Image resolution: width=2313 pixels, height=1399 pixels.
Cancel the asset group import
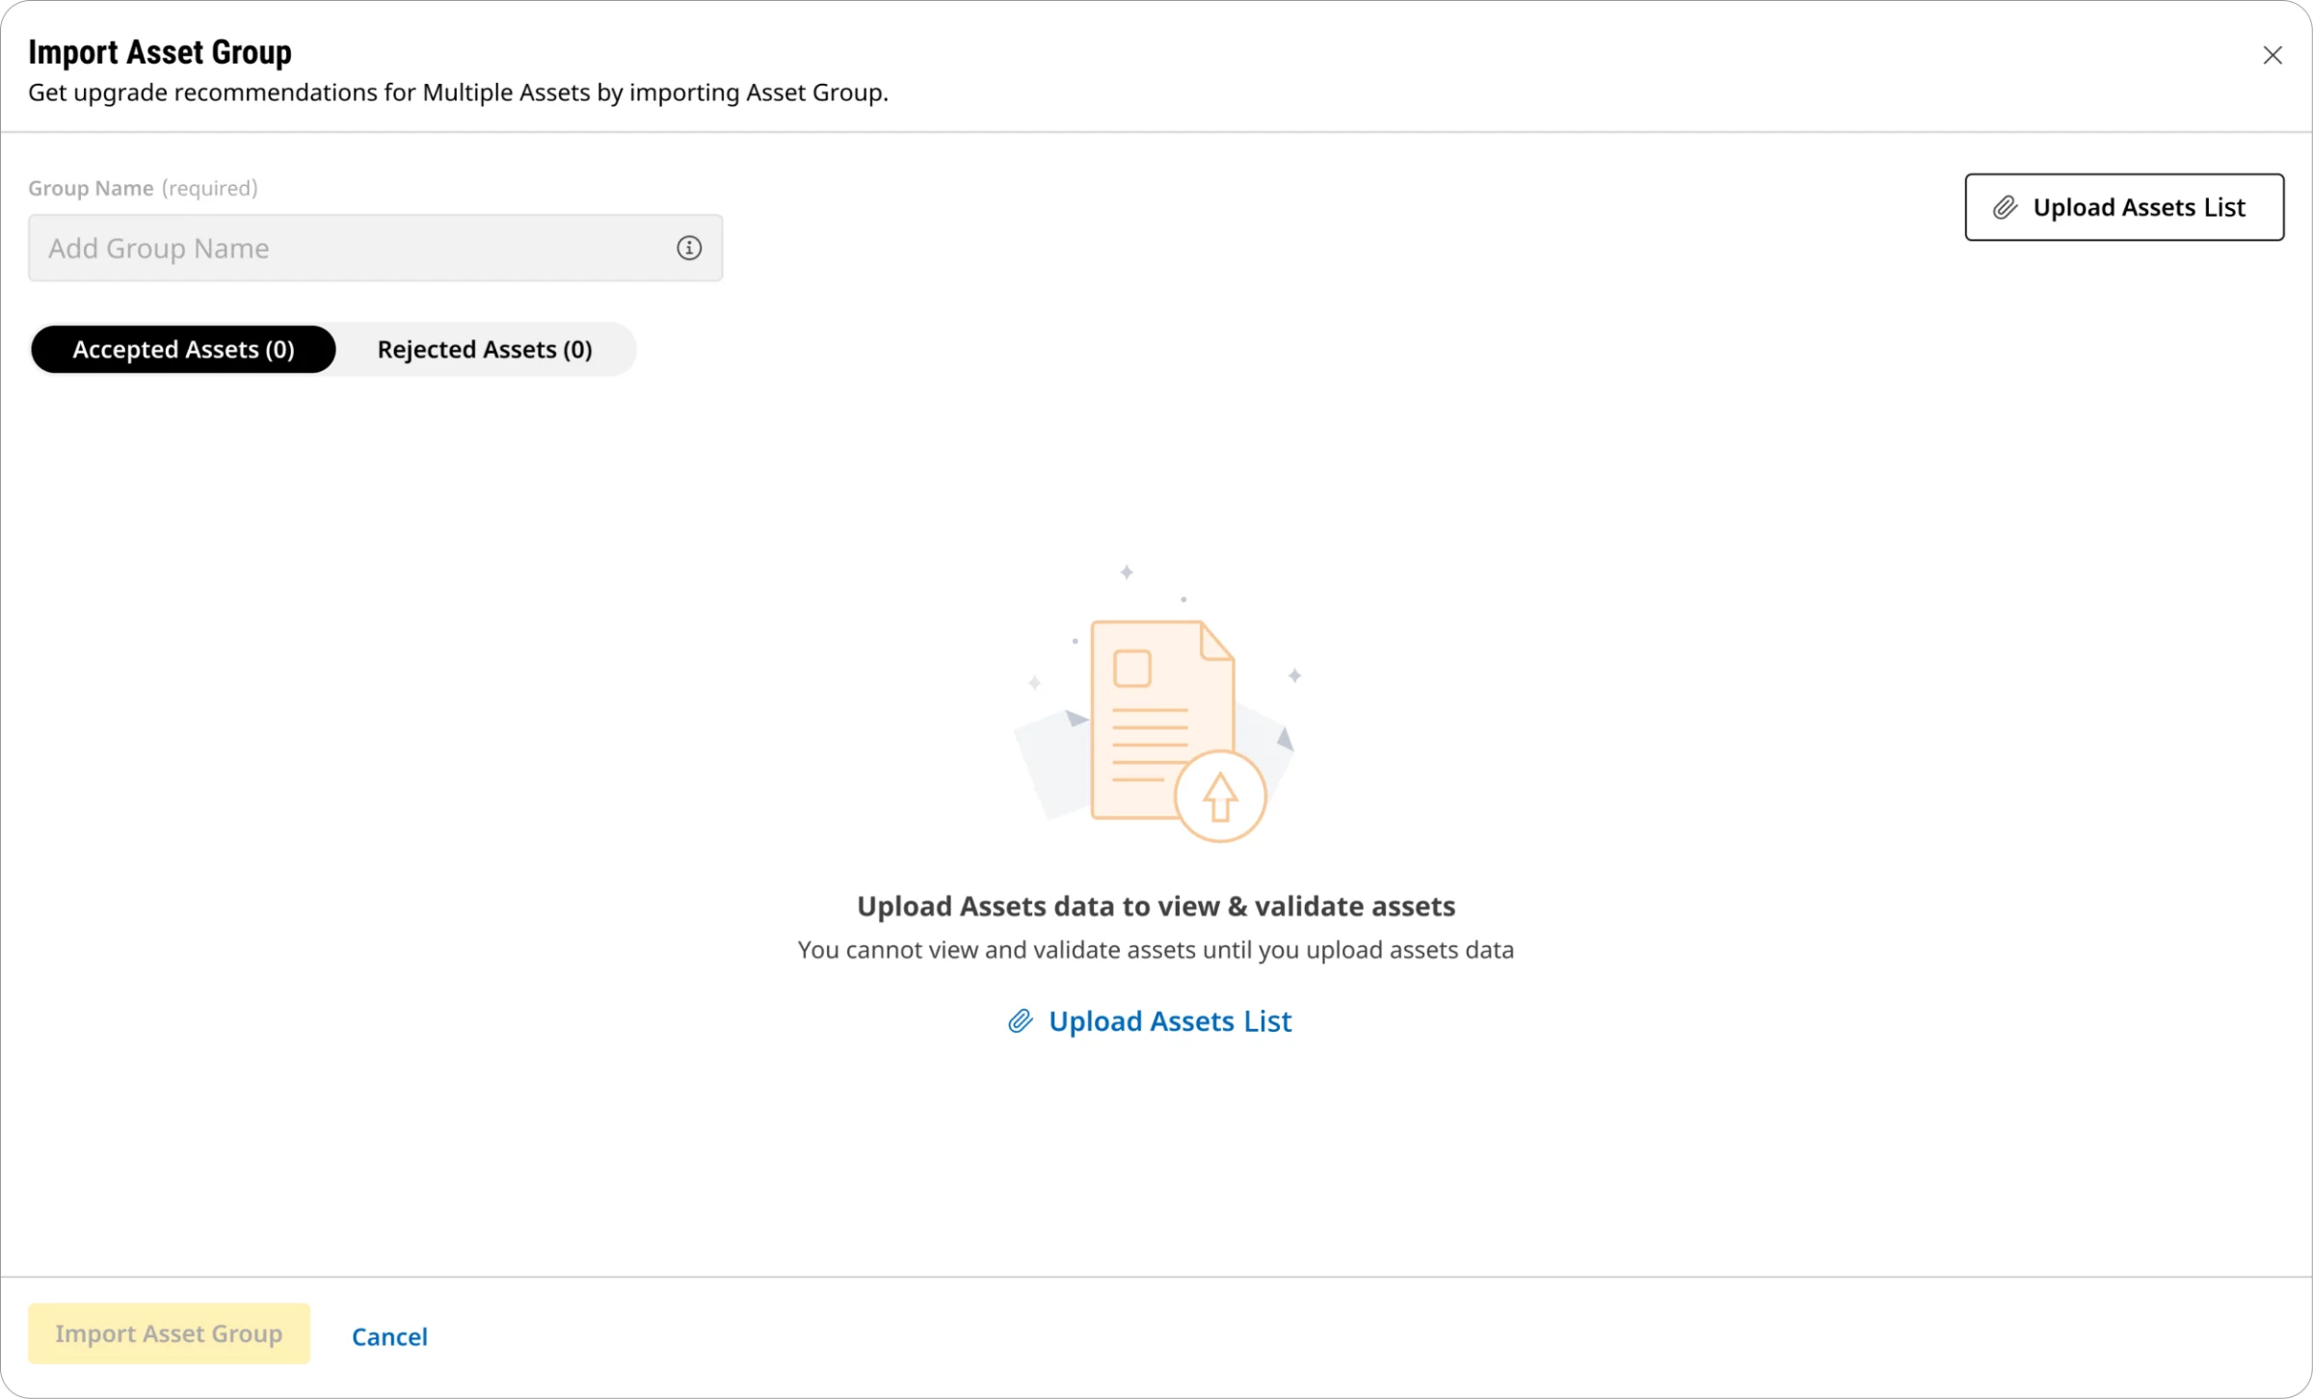[389, 1335]
